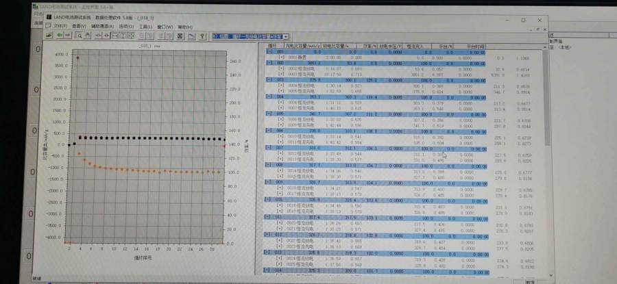Click the second list layout toolbar icon
617x284 pixels.
coord(149,36)
